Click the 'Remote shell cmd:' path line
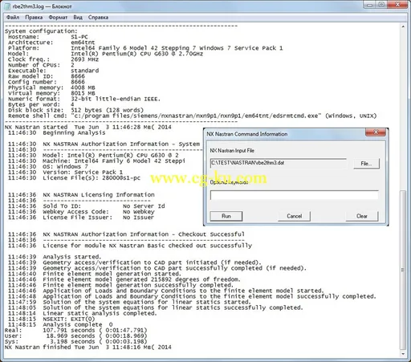Viewport: 411px width, 362px height. coord(192,116)
